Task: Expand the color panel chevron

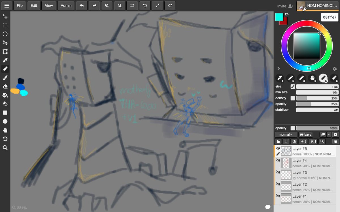Action: (279, 68)
